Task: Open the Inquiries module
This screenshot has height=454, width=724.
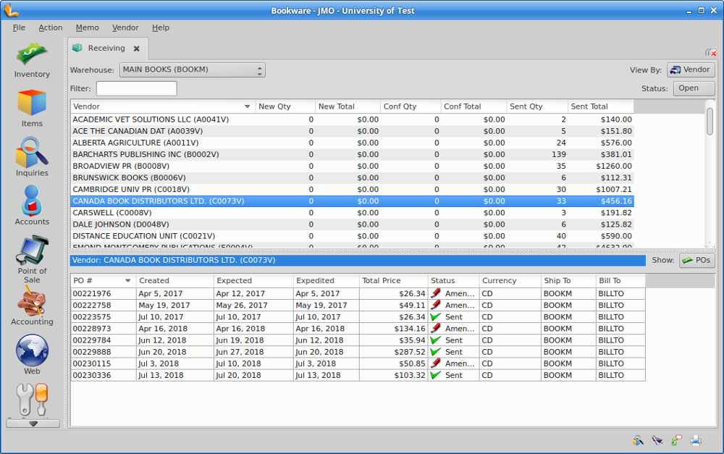Action: pyautogui.click(x=32, y=156)
